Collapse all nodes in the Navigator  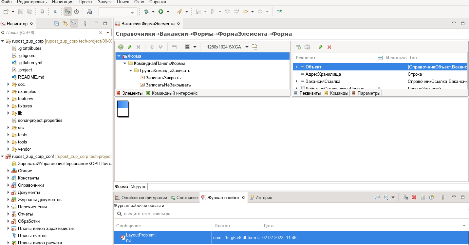[x=56, y=23]
